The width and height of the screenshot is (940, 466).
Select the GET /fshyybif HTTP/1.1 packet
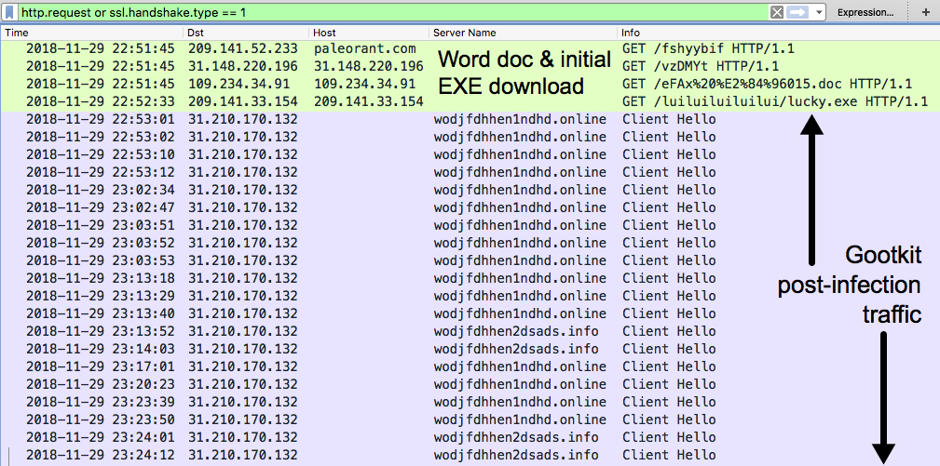coord(470,49)
